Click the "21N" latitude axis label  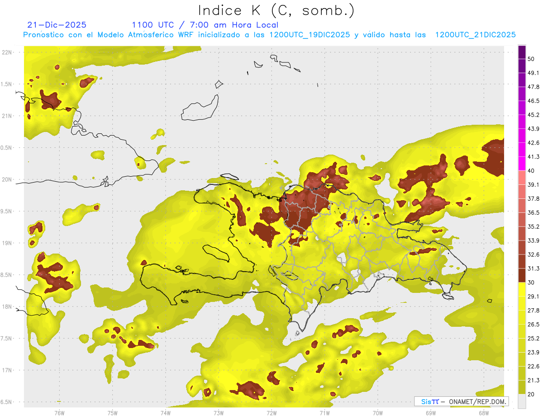[x=7, y=116]
